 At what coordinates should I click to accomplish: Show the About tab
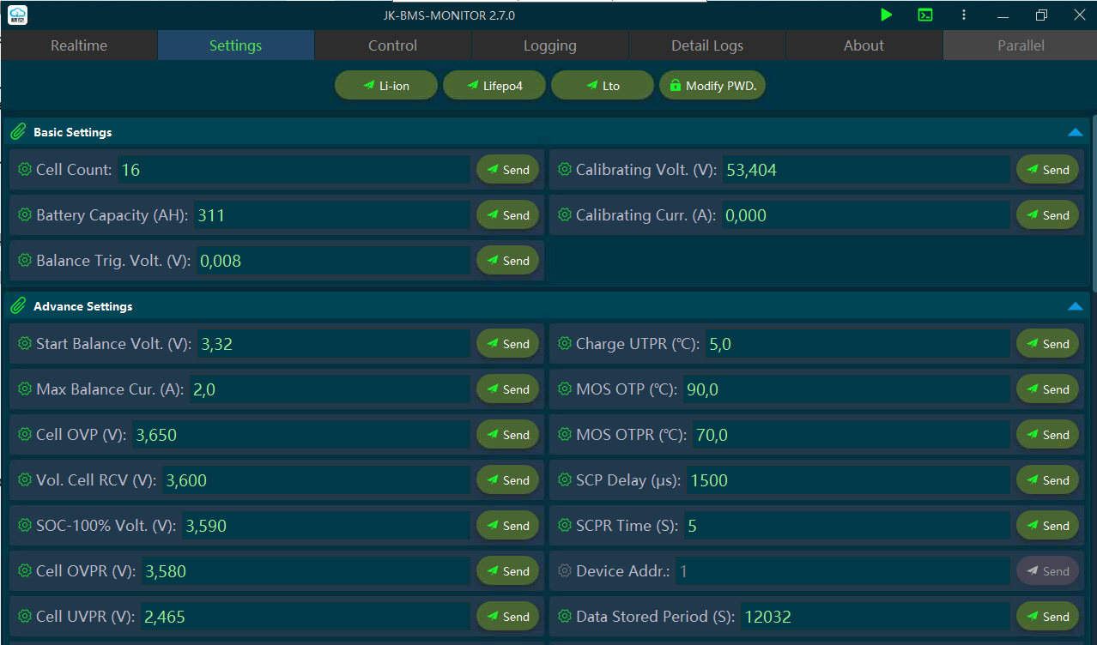(x=864, y=45)
